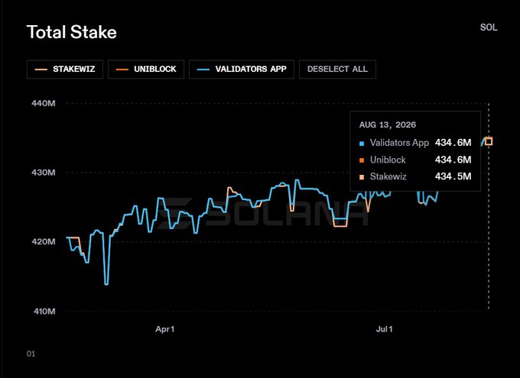Viewport: 520px width, 378px height.
Task: Click the Uniblock orange legend square
Action: 362,160
